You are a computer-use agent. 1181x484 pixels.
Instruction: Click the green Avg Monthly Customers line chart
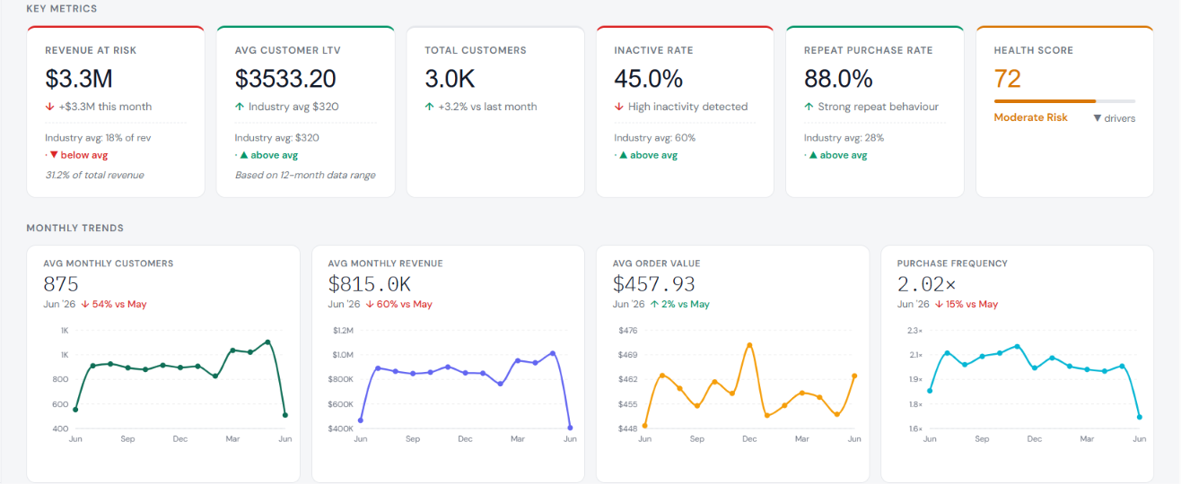point(179,380)
